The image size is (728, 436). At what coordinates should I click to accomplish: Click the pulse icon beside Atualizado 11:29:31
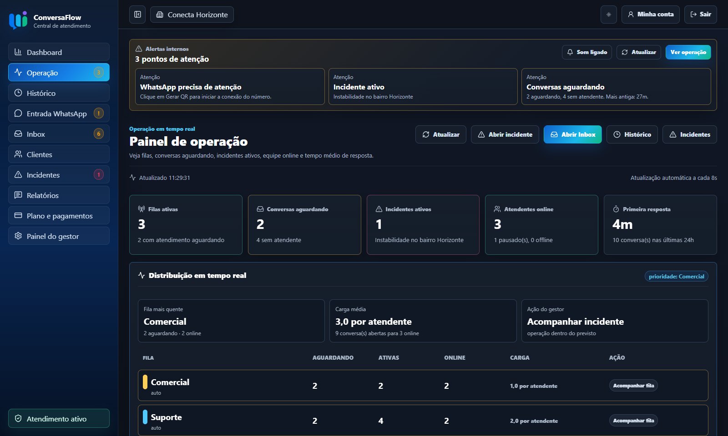[133, 178]
